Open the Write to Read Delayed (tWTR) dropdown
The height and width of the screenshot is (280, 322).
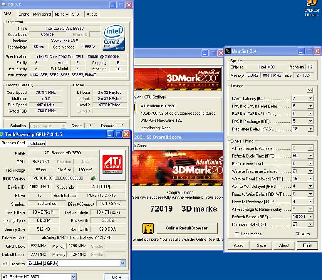pos(310,179)
